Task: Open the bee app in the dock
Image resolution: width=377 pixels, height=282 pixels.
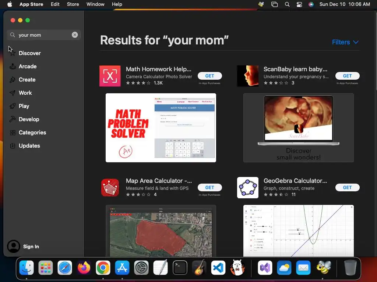Action: pos(323,268)
